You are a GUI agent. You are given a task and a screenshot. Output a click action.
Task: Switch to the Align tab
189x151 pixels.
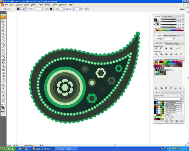176,44
